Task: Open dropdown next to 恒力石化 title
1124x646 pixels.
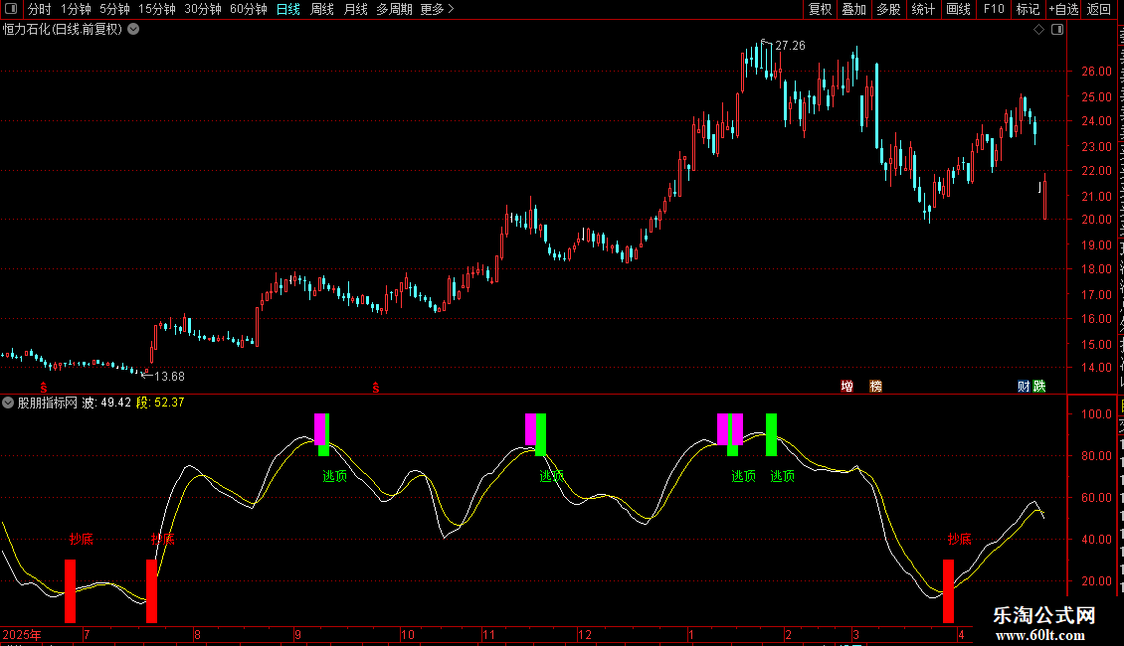Action: click(x=133, y=30)
